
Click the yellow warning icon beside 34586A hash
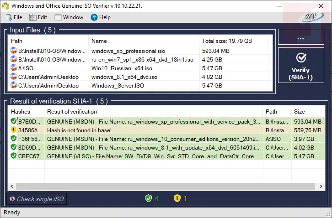tap(14, 130)
